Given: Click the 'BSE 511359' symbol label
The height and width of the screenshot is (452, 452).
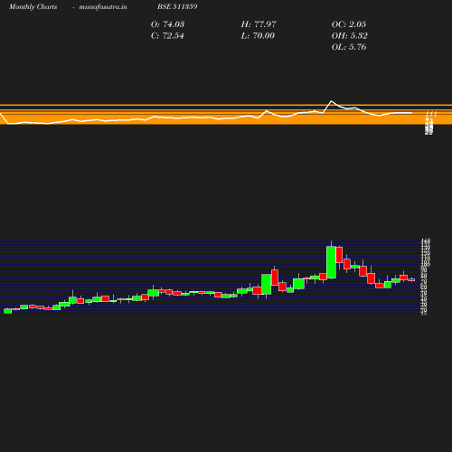Looking at the screenshot, I should pyautogui.click(x=177, y=6).
